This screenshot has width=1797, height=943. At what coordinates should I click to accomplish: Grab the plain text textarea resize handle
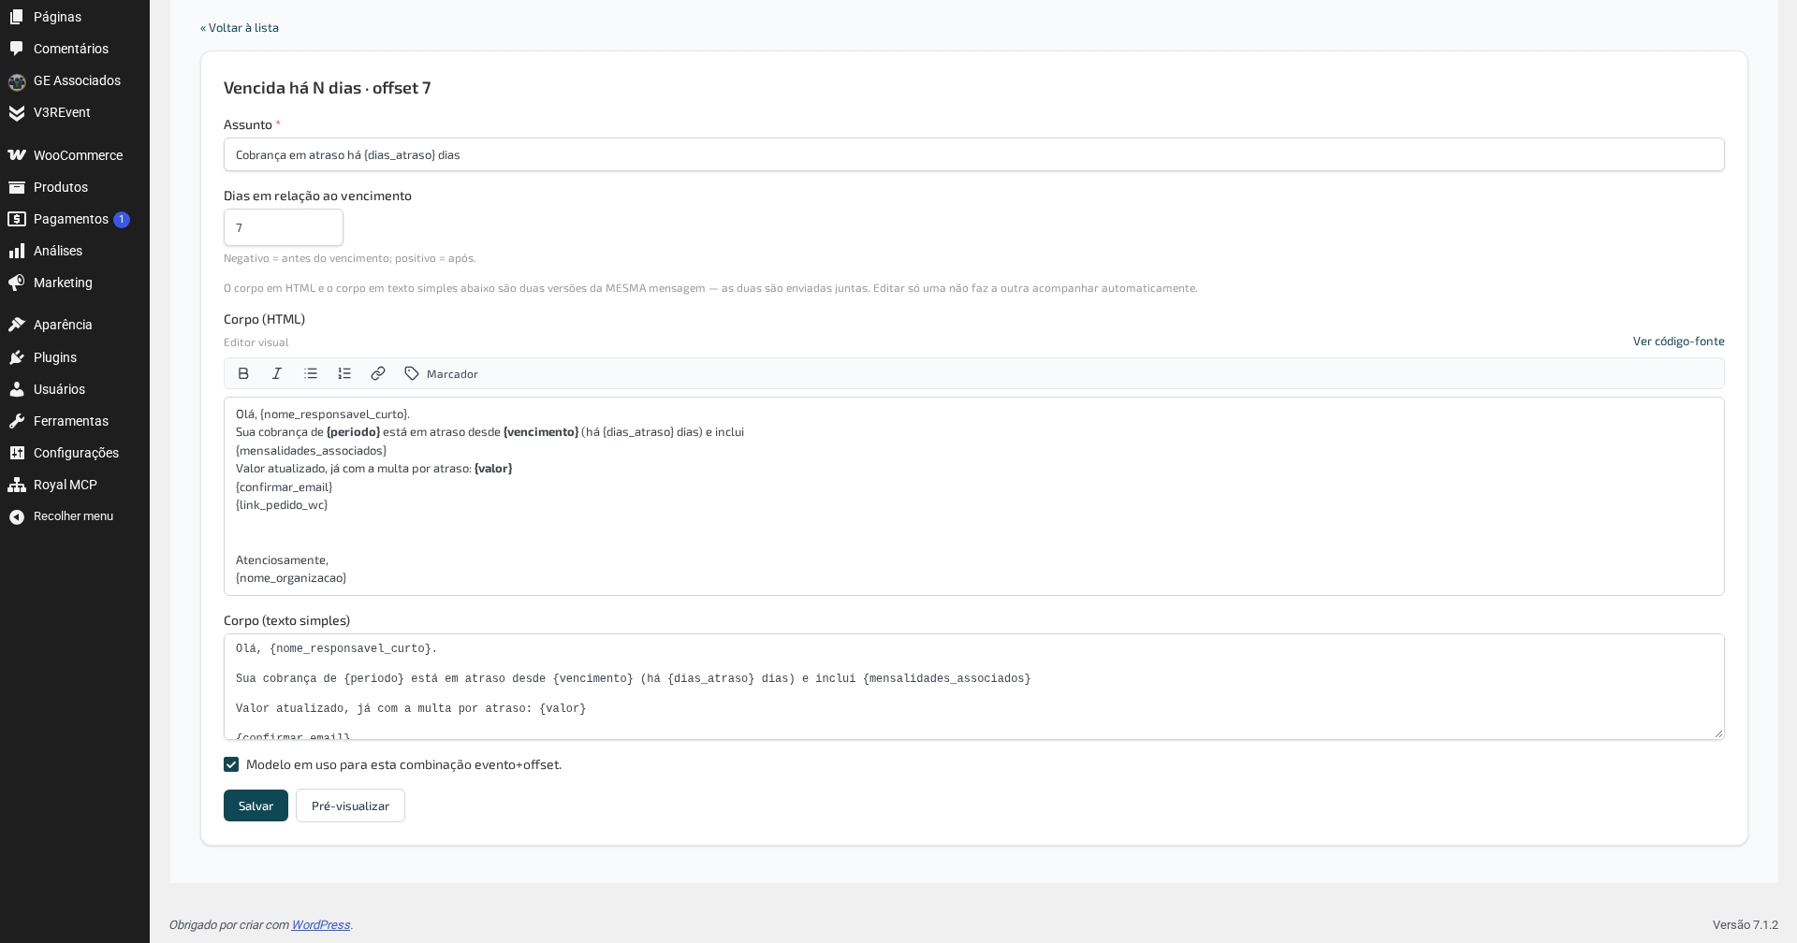1718,733
